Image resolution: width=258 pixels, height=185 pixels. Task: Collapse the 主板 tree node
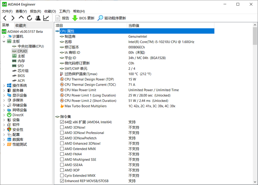[x=4, y=41]
